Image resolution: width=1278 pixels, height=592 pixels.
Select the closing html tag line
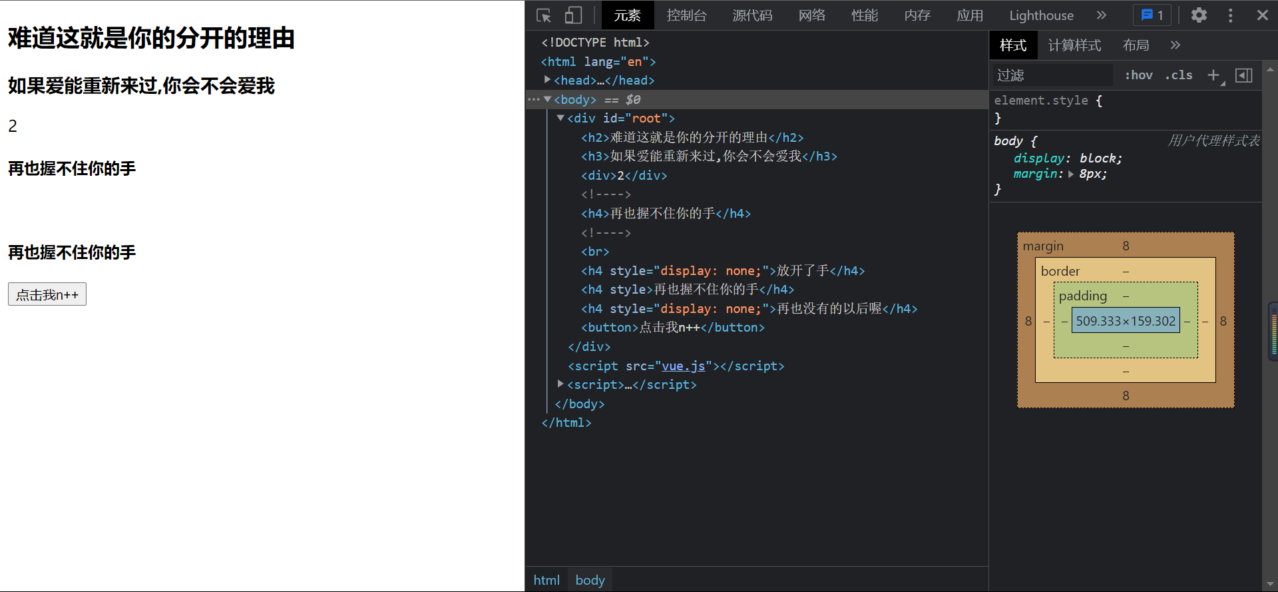(566, 422)
